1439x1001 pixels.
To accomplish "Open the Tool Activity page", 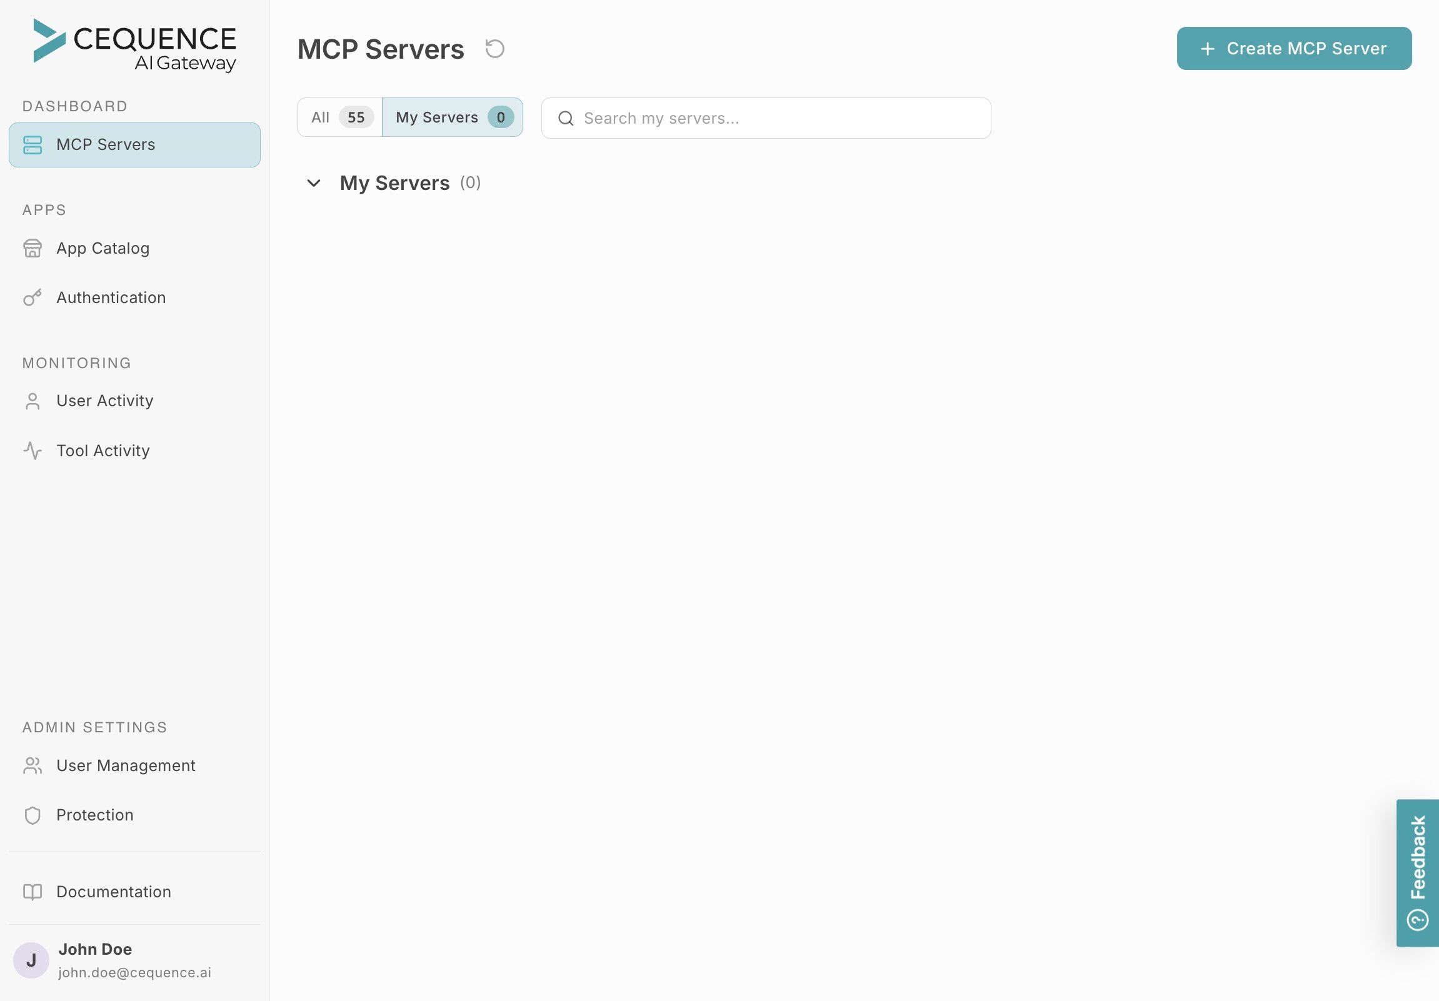I will [103, 451].
